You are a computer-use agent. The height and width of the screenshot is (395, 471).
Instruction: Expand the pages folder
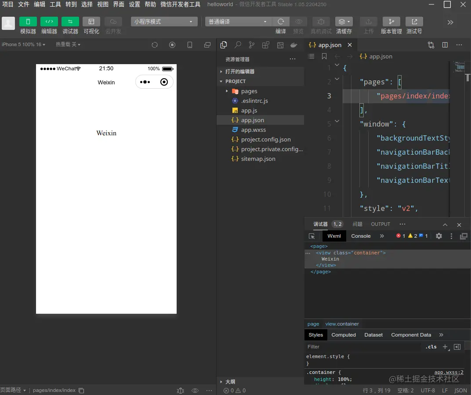[260, 91]
